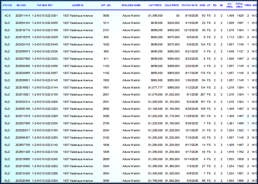The image size is (258, 184).
Task: Sort listings by the DOM header
Action: (202, 5)
